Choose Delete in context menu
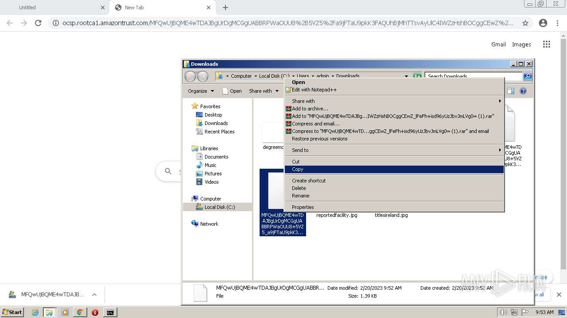Viewport: 567px width, 318px height. tap(394, 188)
